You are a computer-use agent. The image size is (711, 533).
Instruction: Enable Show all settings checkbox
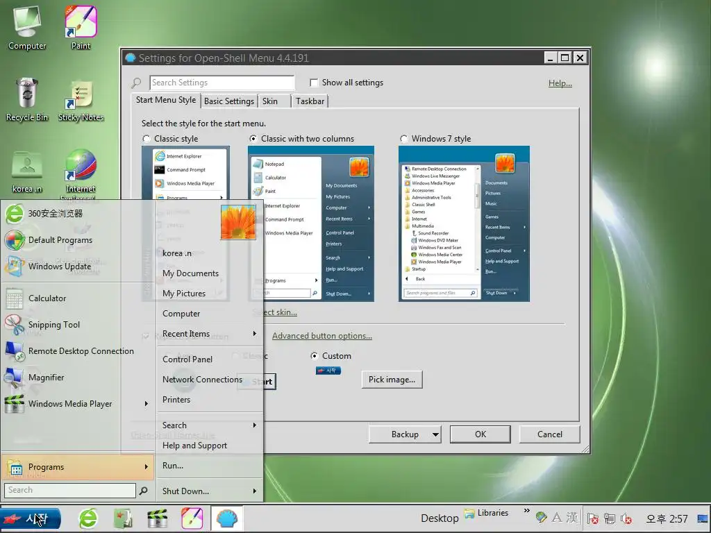[313, 83]
